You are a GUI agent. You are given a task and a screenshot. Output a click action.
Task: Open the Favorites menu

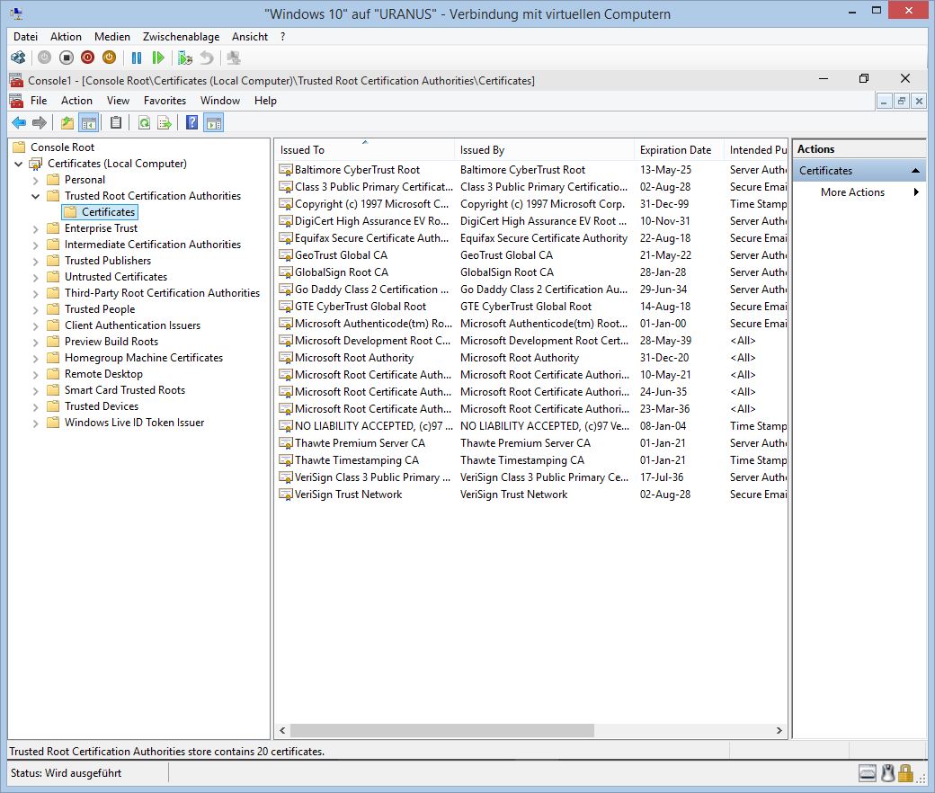click(x=165, y=101)
